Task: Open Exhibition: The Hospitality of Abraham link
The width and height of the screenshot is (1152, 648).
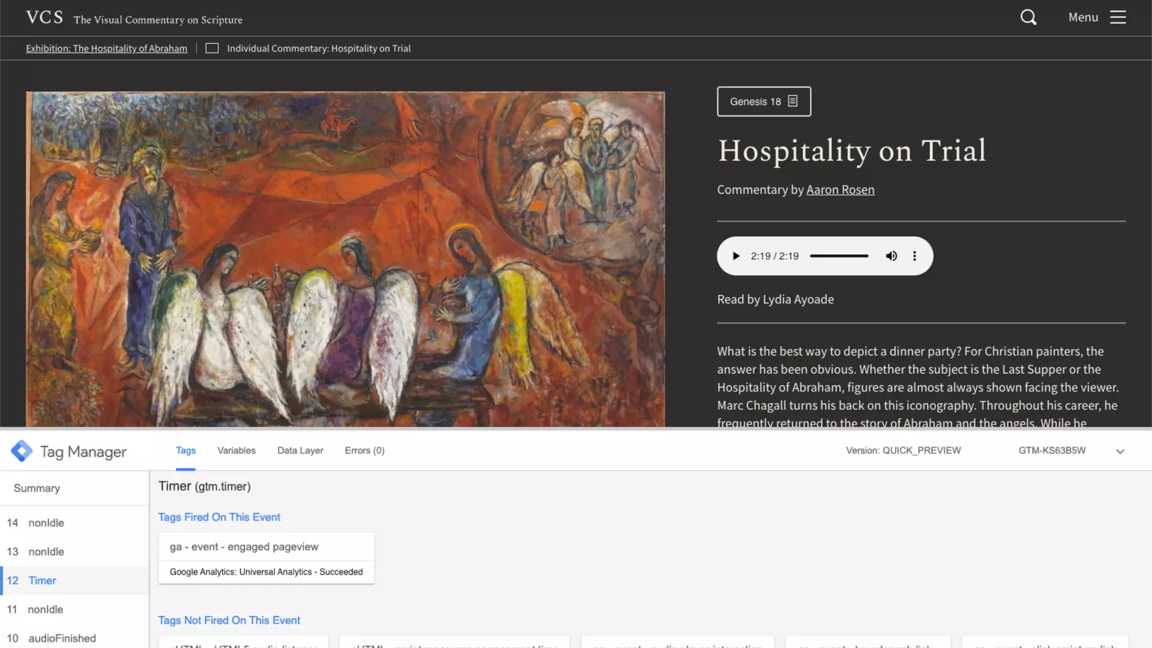Action: click(x=106, y=48)
